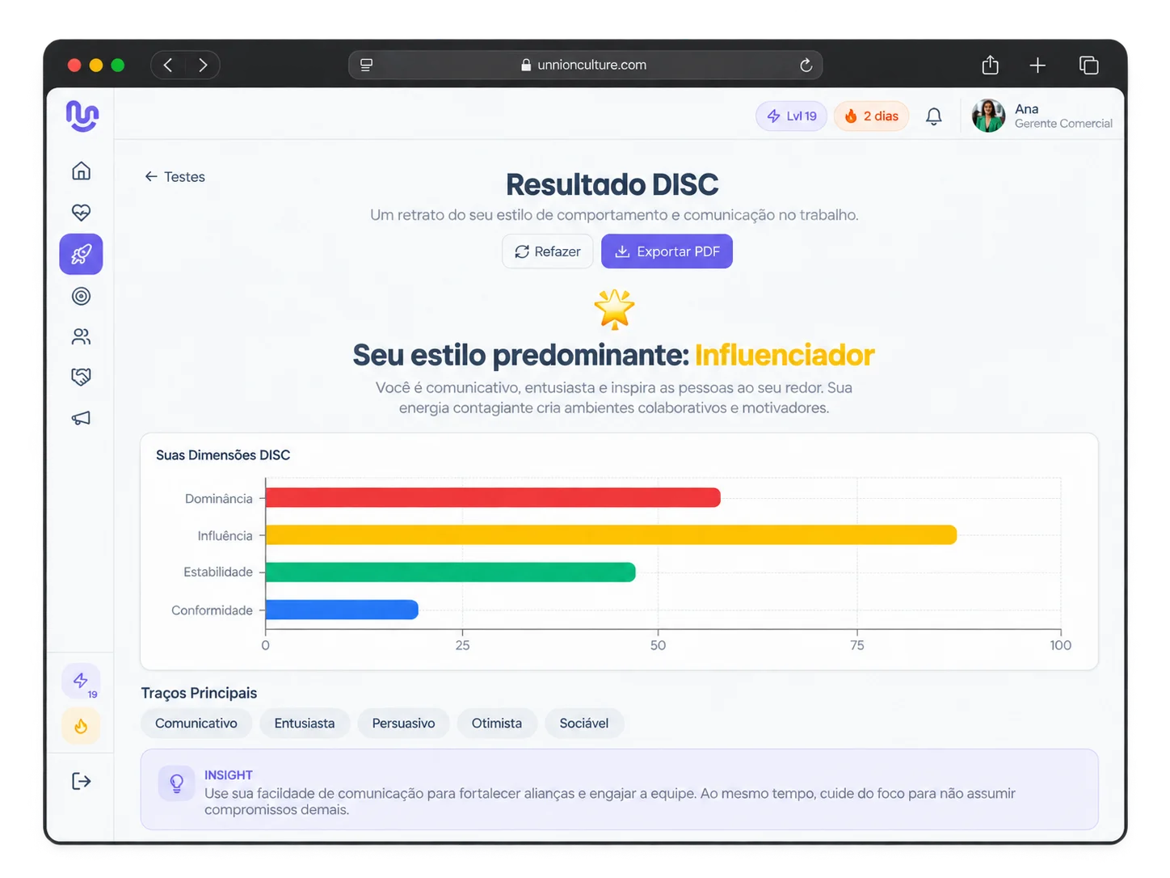Select the highlighted rocket icon in sidebar
Viewport: 1170px width, 878px height.
tap(81, 254)
